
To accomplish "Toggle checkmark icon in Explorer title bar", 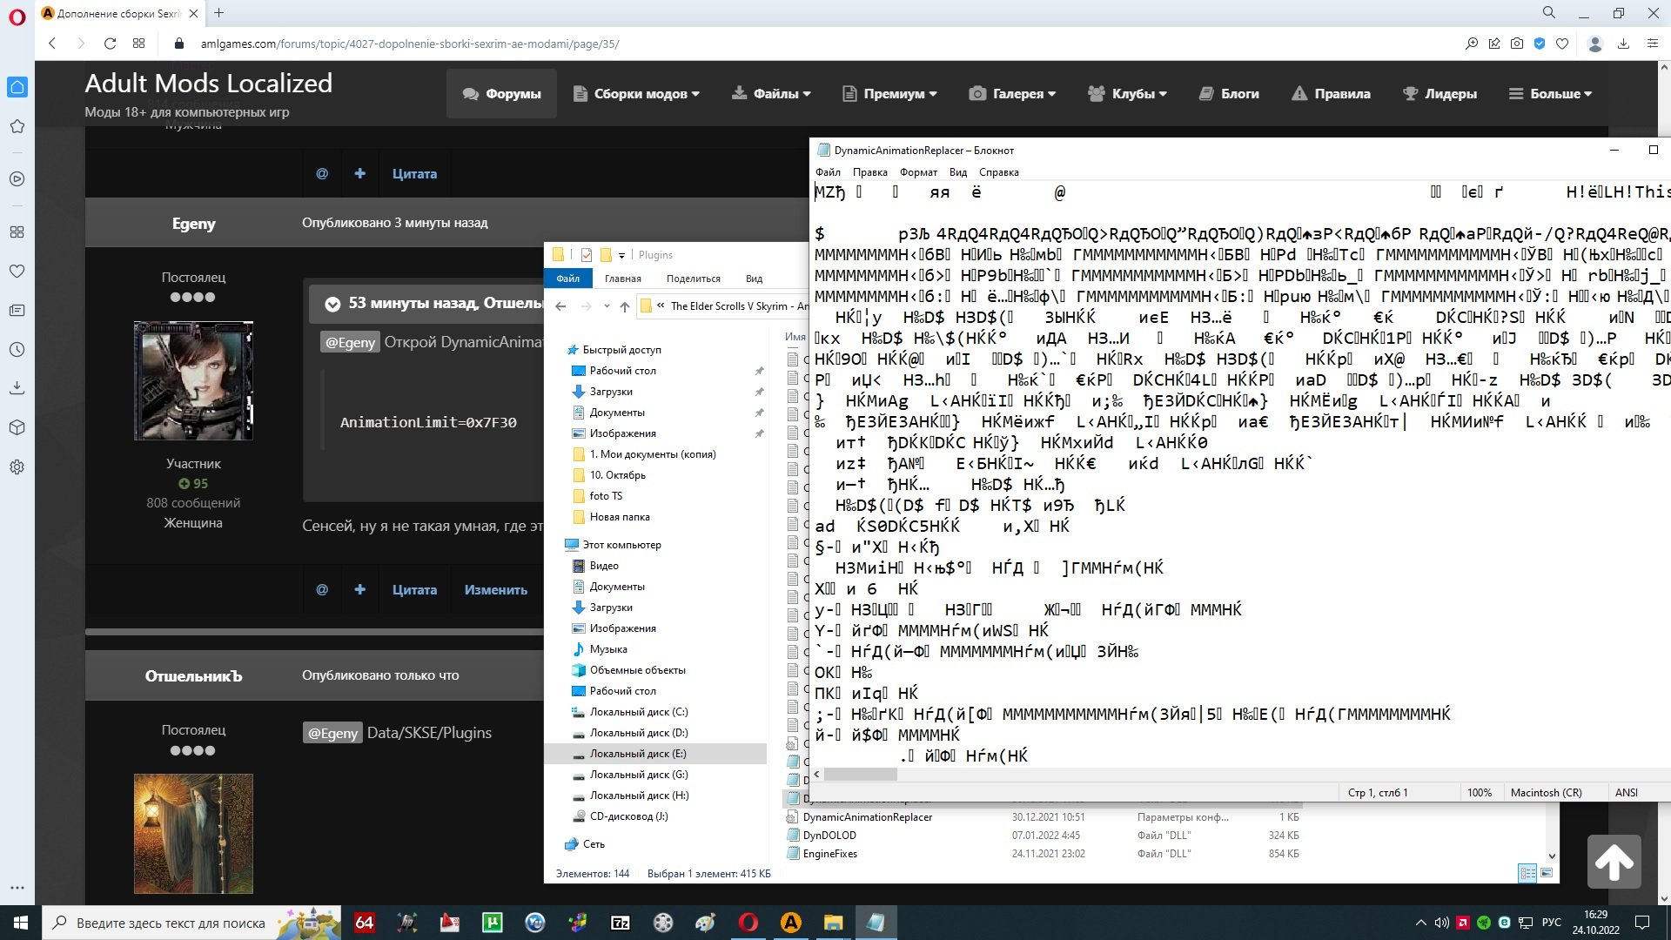I will 586,255.
